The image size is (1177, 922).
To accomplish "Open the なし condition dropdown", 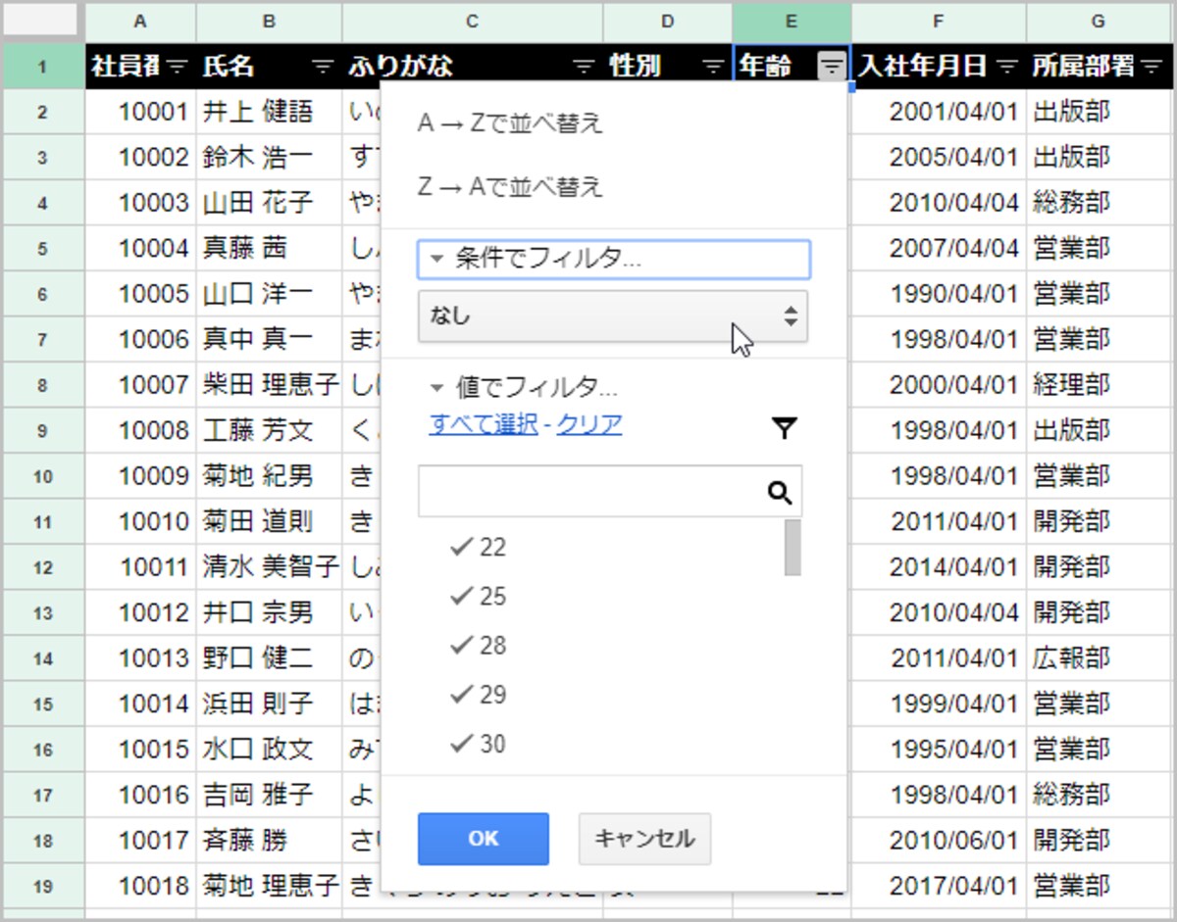I will click(x=613, y=315).
